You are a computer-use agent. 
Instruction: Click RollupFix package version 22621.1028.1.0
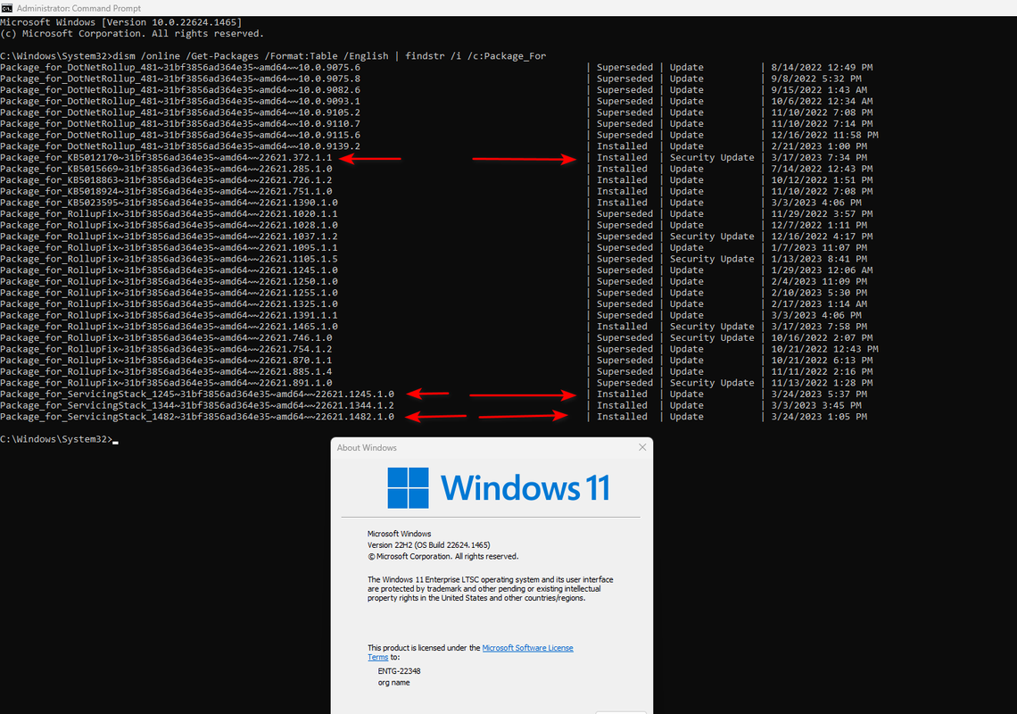(169, 225)
